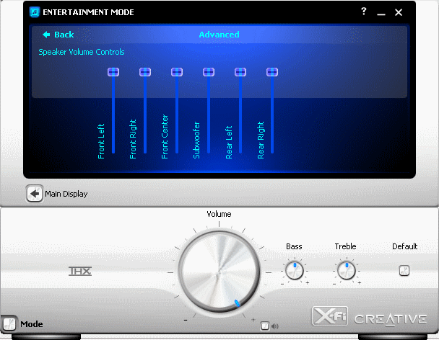
Task: Click the Front Center volume slider handle
Action: tap(177, 72)
